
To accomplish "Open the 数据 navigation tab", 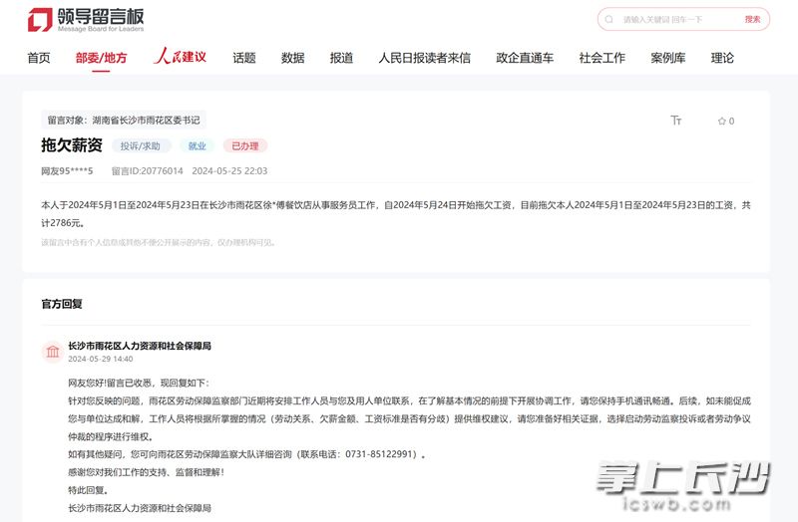I will point(292,58).
